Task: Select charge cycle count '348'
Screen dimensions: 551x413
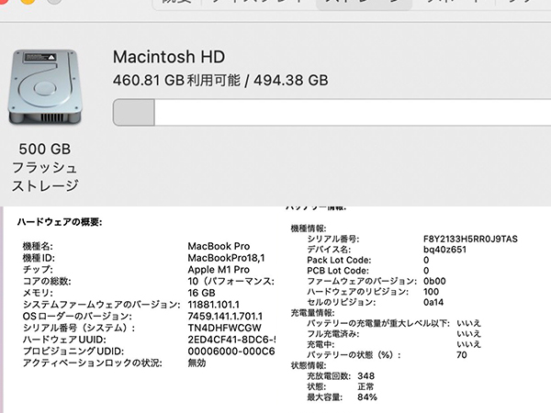Action: coord(365,376)
